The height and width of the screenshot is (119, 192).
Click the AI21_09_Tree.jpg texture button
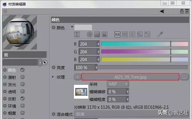coord(130,77)
